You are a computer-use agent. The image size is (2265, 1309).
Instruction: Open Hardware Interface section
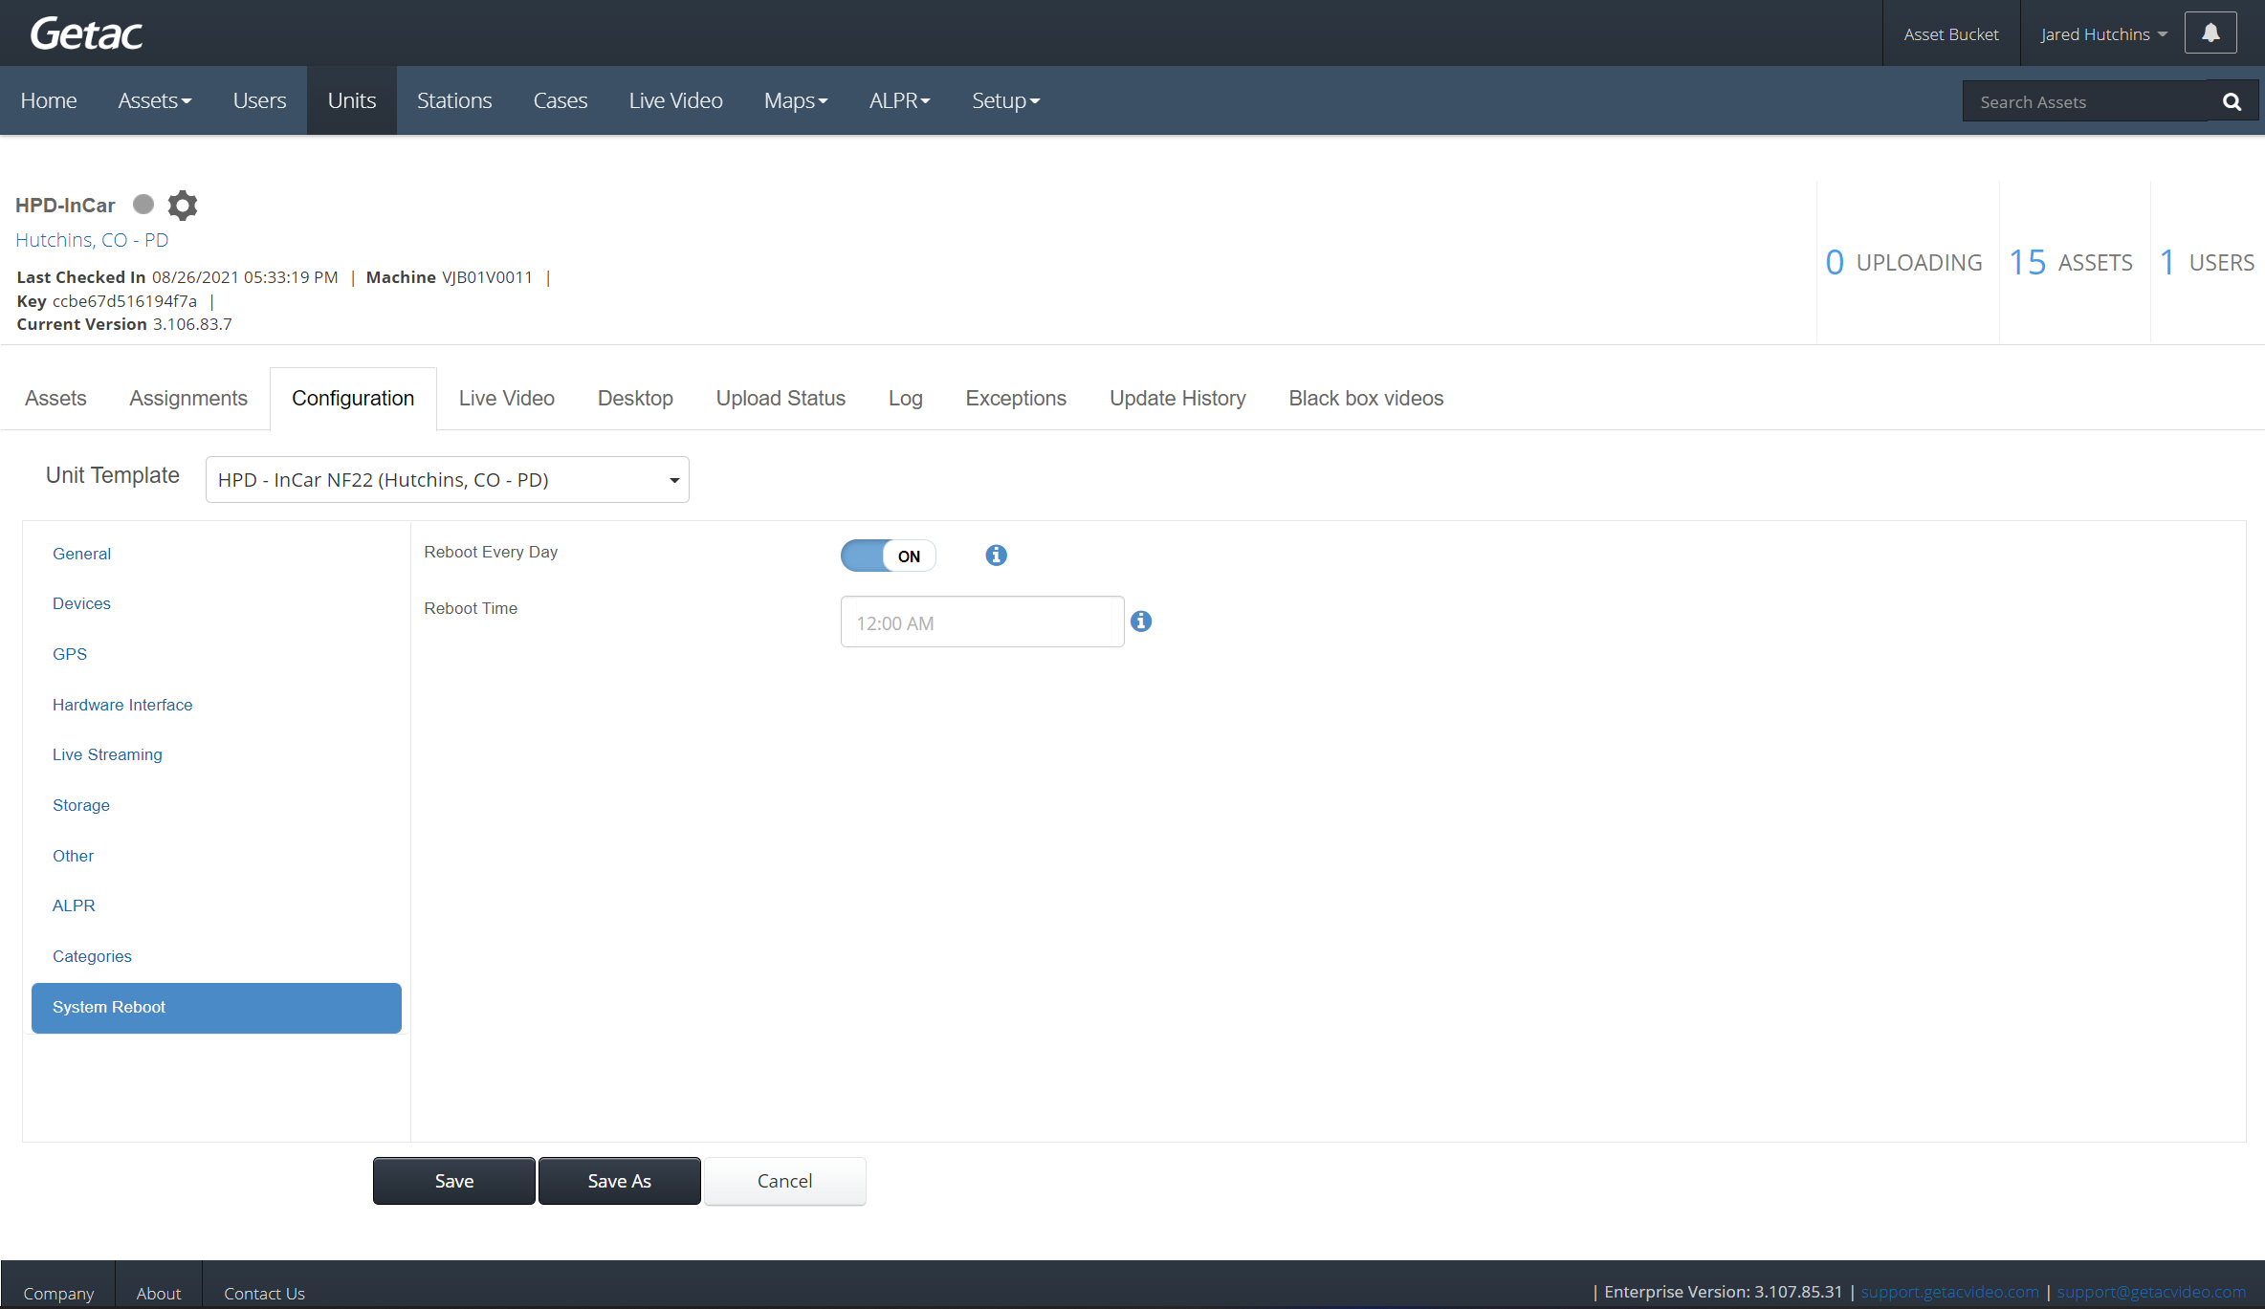click(x=122, y=705)
